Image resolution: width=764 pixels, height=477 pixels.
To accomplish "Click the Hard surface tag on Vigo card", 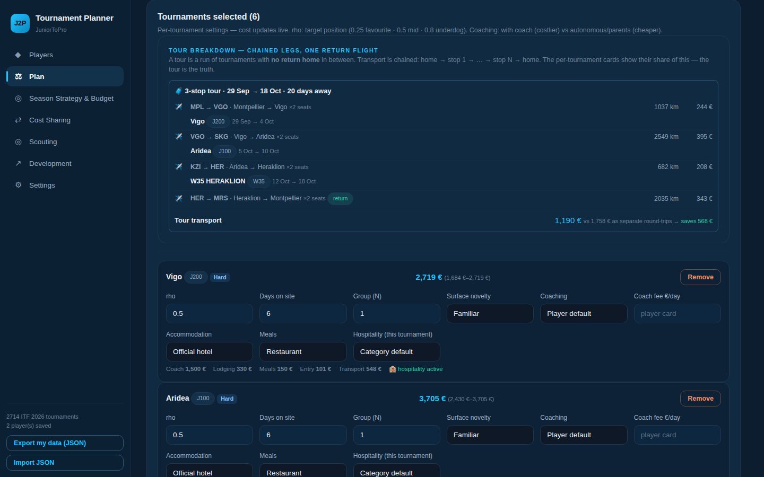I will [220, 277].
